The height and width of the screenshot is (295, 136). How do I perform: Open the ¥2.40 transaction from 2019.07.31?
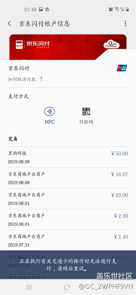[68, 240]
